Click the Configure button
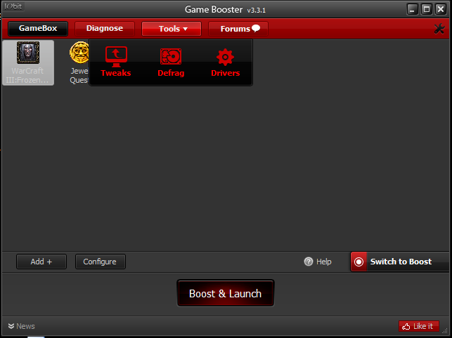 pos(101,262)
